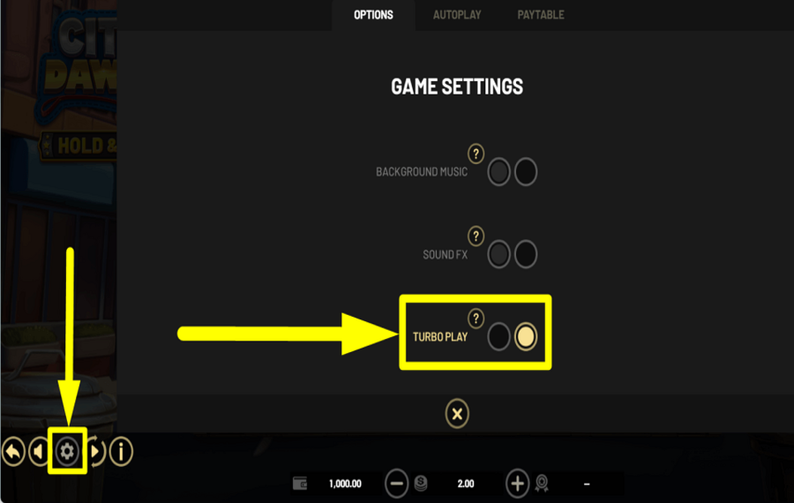
Task: Close the game settings panel
Action: (457, 414)
